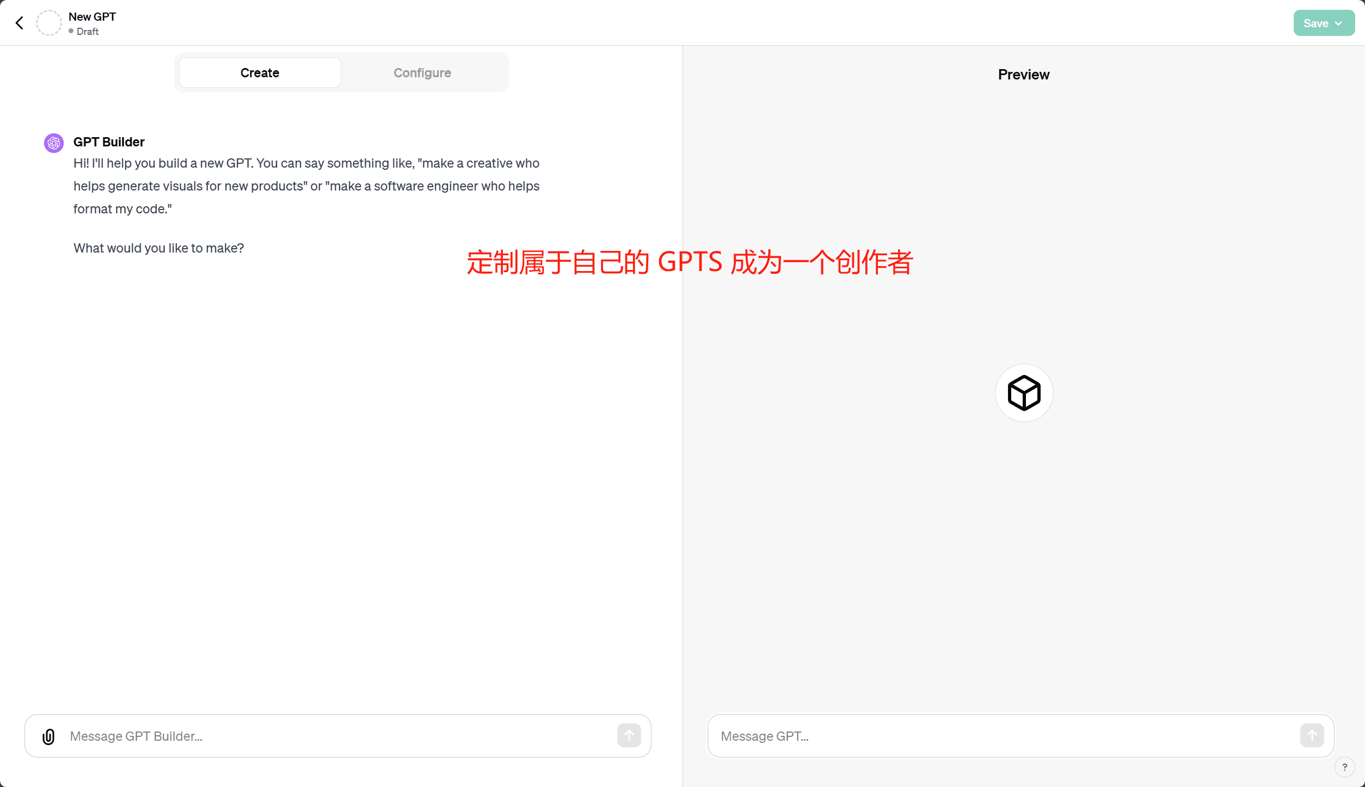Focus the Message GPT Builder input field
Viewport: 1365px width, 787px height.
coord(337,736)
